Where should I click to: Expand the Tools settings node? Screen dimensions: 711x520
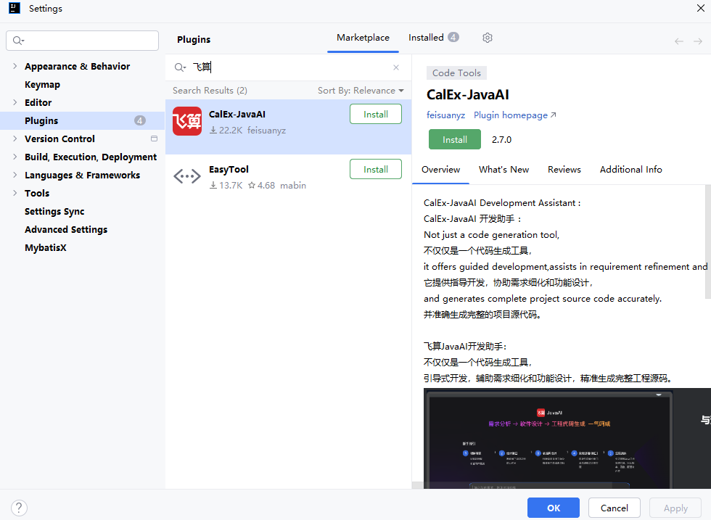pos(15,193)
